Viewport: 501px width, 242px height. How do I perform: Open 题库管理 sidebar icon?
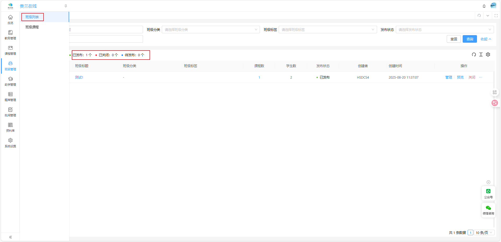click(10, 97)
